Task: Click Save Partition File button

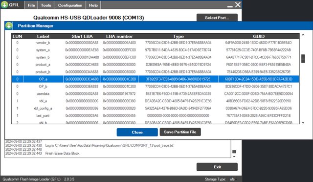Action: [180, 132]
